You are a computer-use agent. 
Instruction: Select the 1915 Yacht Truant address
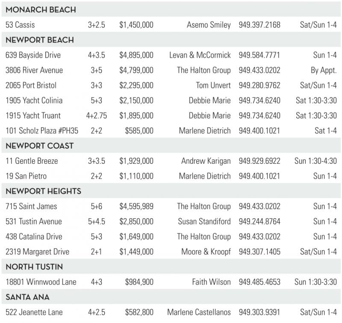click(x=33, y=116)
